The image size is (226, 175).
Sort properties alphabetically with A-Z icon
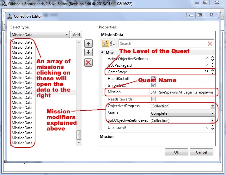[113, 43]
